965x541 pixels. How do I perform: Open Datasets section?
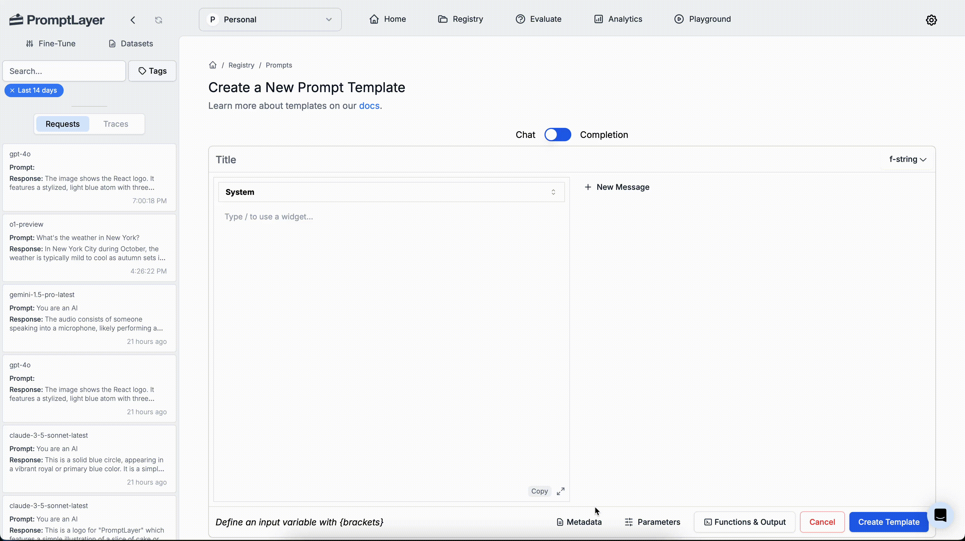(x=131, y=44)
